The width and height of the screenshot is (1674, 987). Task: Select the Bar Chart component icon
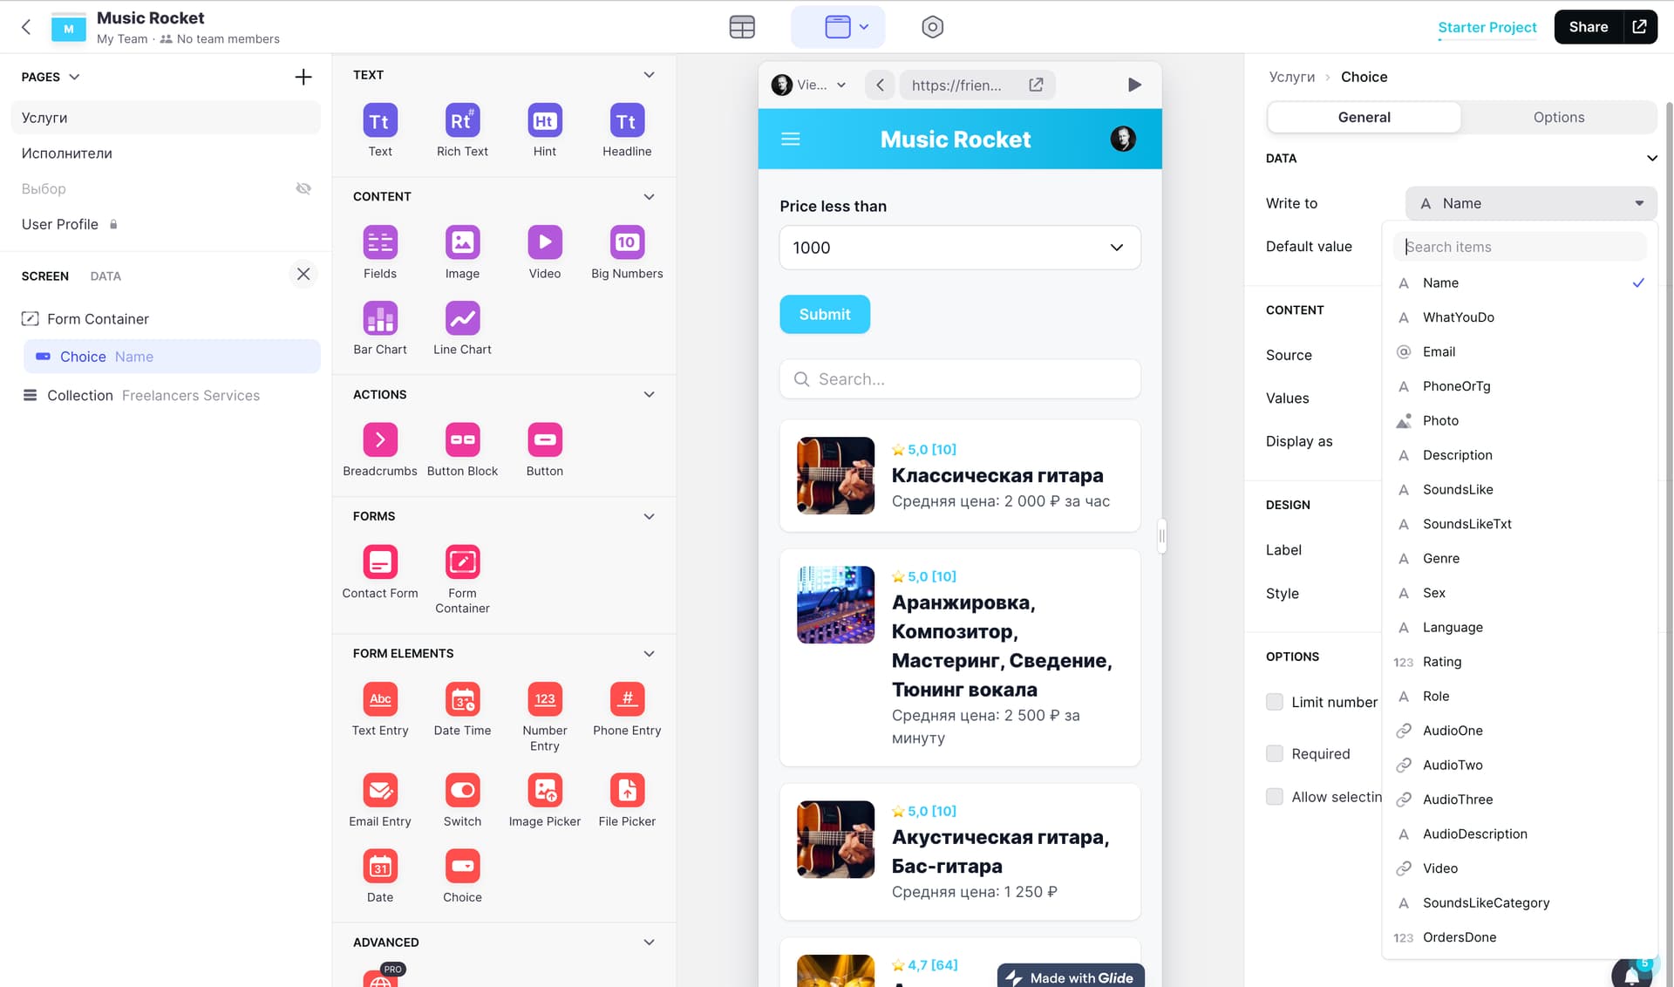click(x=379, y=319)
